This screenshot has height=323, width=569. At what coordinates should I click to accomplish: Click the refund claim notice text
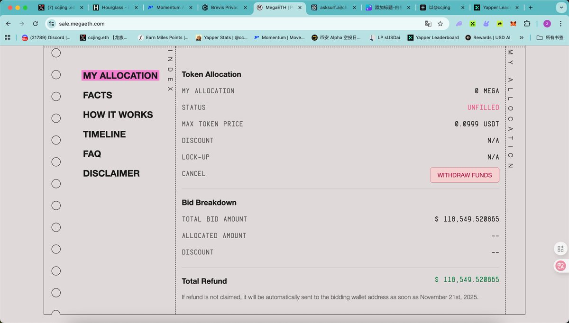tap(330, 297)
